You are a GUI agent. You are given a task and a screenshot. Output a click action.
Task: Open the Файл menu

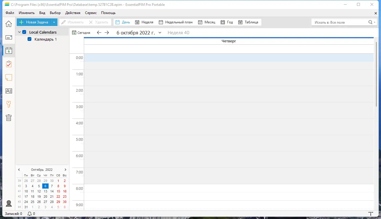click(10, 13)
